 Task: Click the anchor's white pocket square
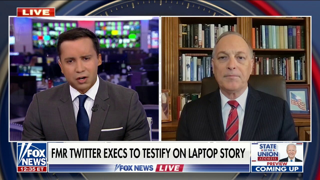tap(112, 129)
